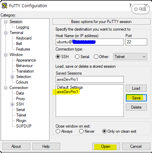This screenshot has width=152, height=153.
Task: Open the Serial category in tree
Action: tap(20, 110)
